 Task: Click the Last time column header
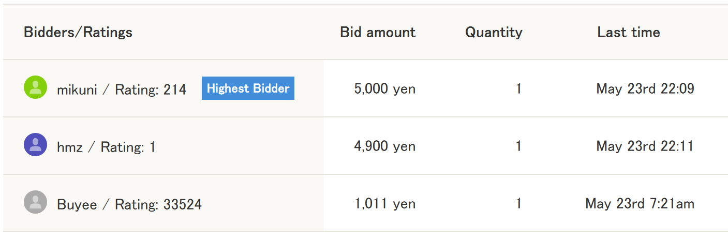point(629,33)
